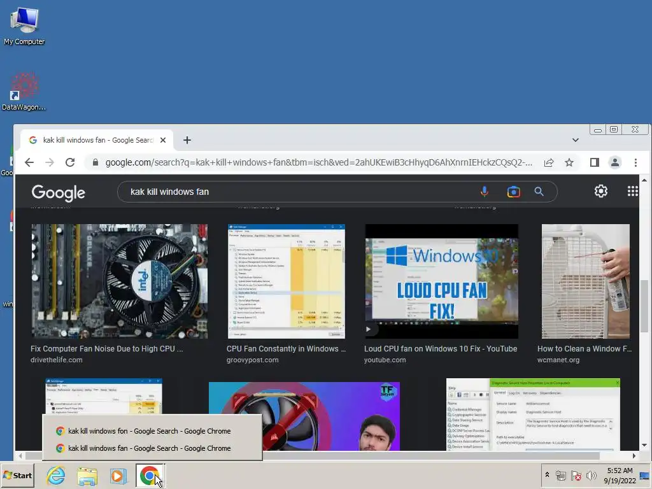Image resolution: width=652 pixels, height=489 pixels.
Task: Click the horizontal scroll right arrow
Action: [634, 456]
